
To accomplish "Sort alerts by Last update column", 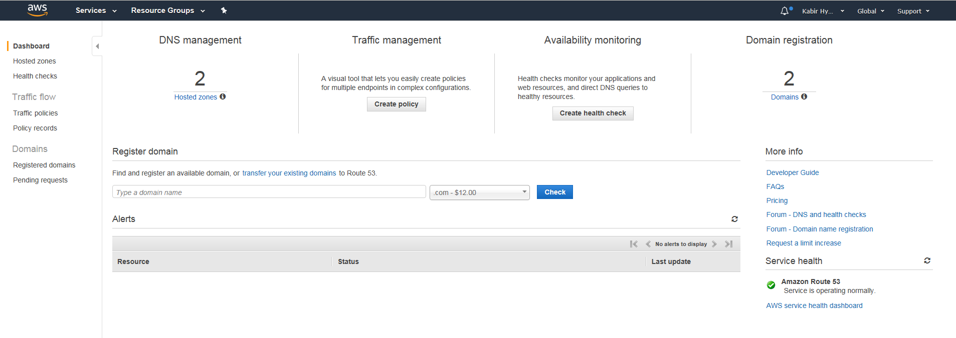I will (671, 261).
